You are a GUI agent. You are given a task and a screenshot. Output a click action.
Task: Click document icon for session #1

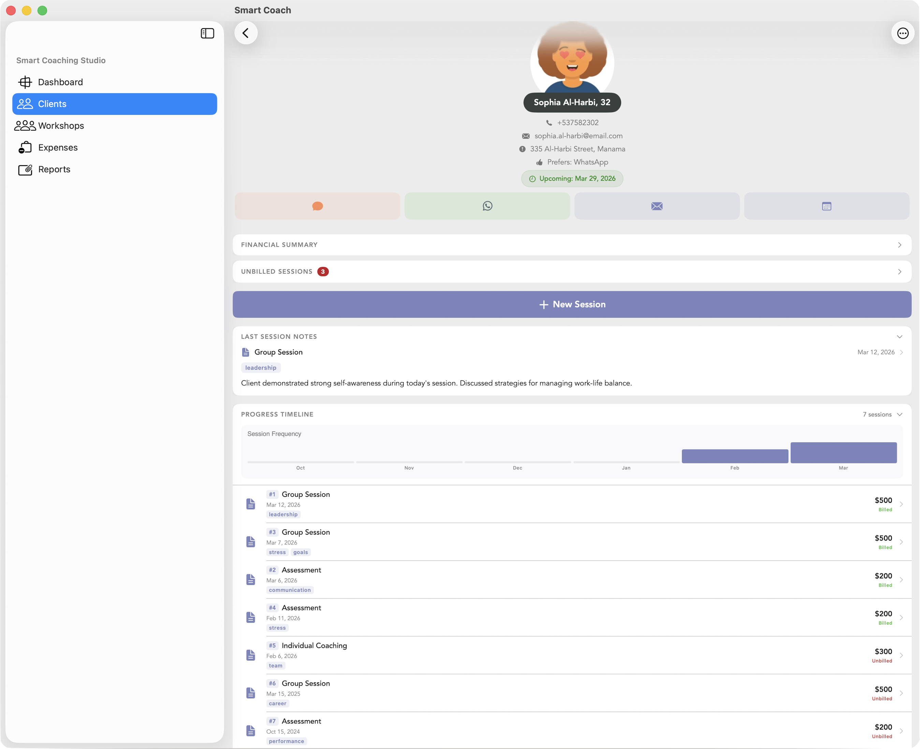(x=250, y=504)
